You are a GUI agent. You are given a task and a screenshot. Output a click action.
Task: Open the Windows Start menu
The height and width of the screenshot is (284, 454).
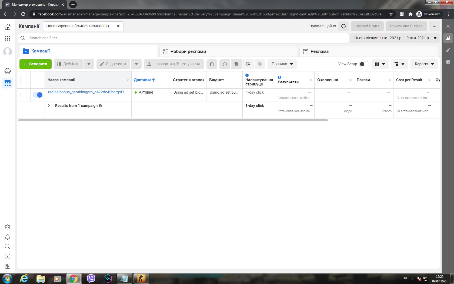click(7, 279)
